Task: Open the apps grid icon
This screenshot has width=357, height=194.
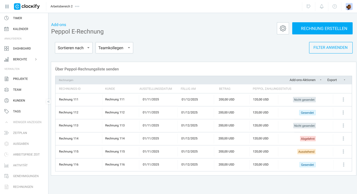Action: (x=7, y=6)
